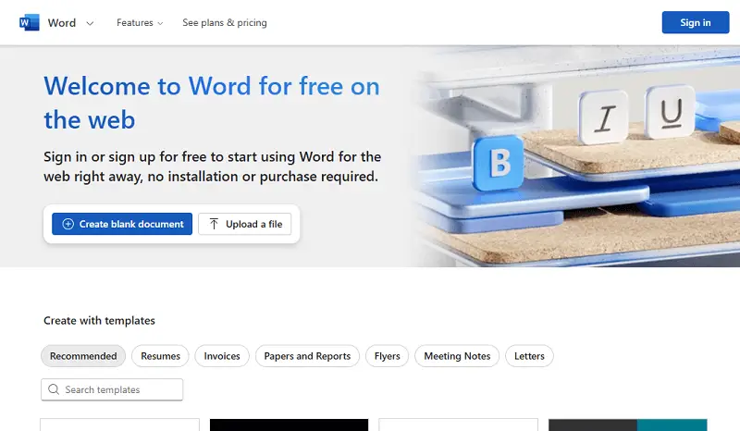The image size is (740, 431).
Task: Select the Recommended templates tab
Action: 83,356
